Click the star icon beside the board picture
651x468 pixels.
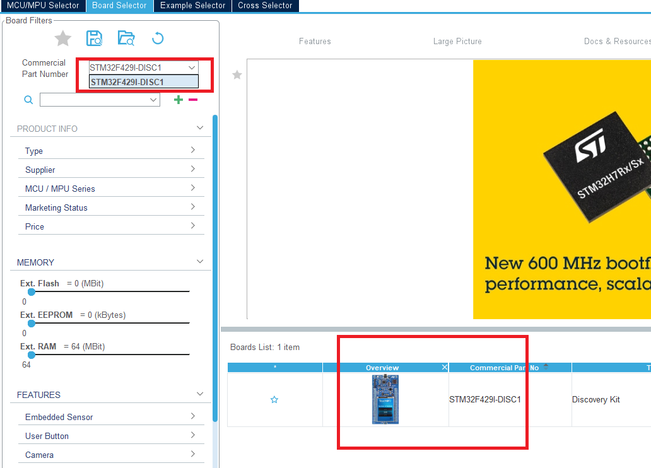click(x=237, y=74)
